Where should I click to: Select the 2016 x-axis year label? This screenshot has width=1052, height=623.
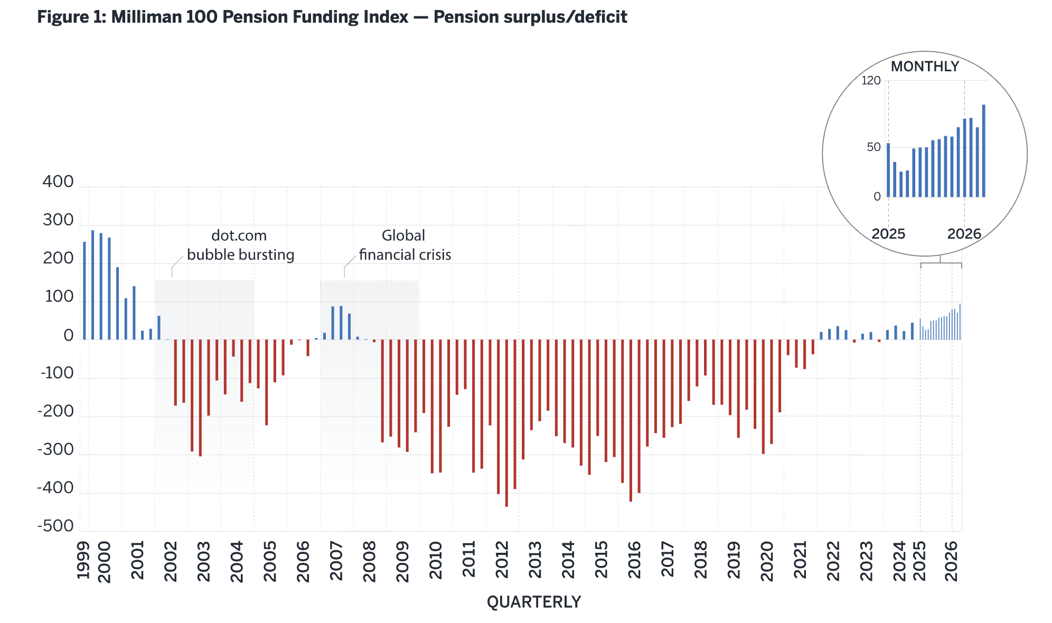(634, 561)
